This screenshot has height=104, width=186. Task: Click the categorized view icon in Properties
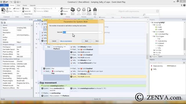point(2,23)
